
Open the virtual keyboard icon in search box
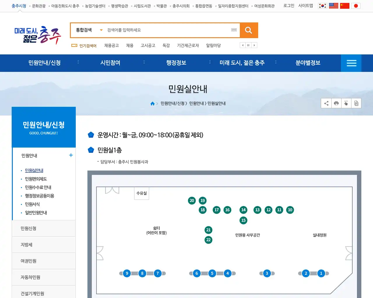click(x=234, y=30)
